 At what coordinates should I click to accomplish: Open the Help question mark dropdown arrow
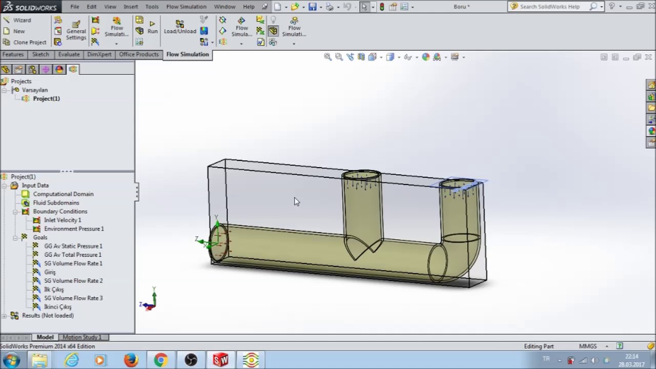[620, 7]
